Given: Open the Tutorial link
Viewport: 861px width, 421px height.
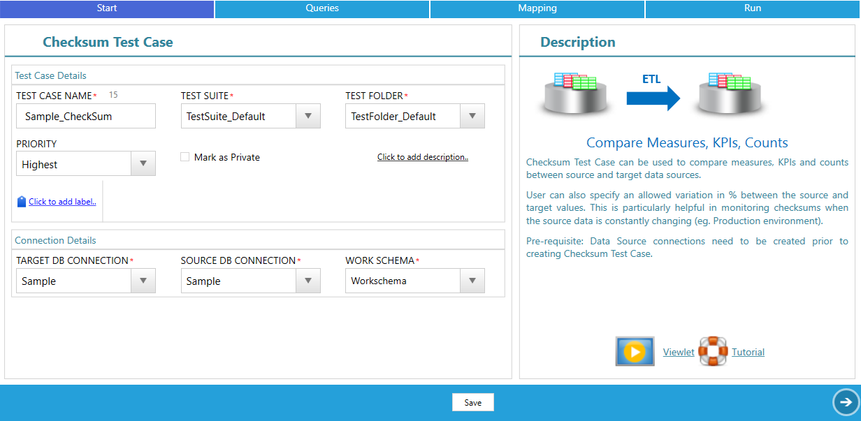Looking at the screenshot, I should (x=748, y=352).
